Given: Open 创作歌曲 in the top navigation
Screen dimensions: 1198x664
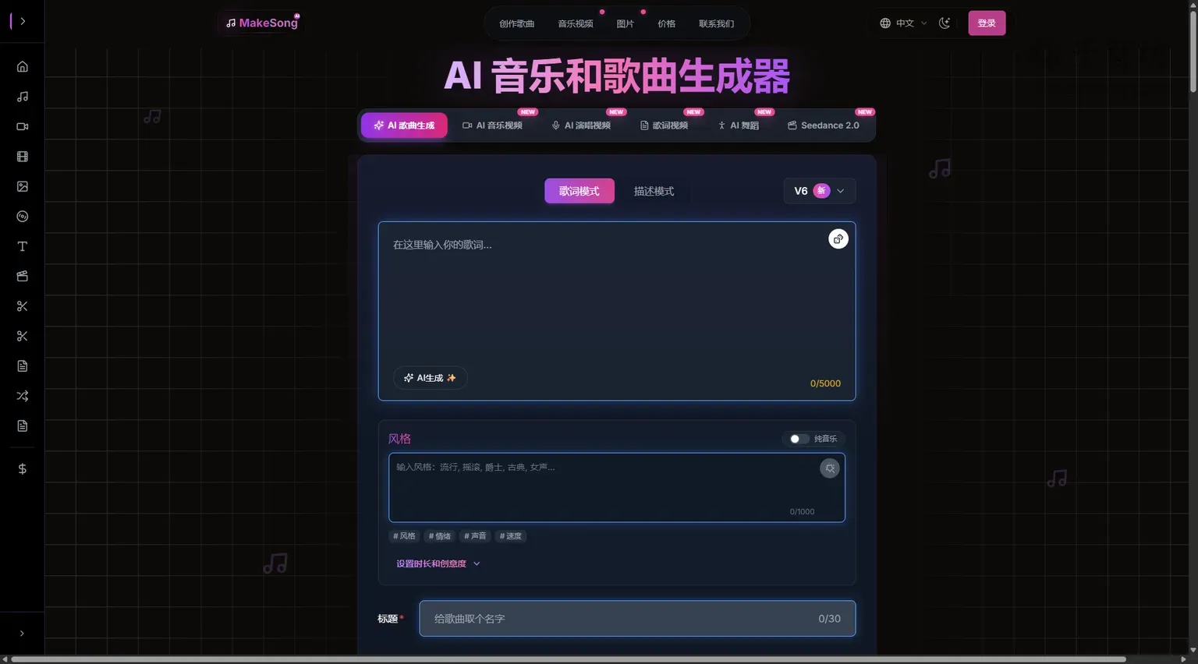Looking at the screenshot, I should pyautogui.click(x=517, y=23).
